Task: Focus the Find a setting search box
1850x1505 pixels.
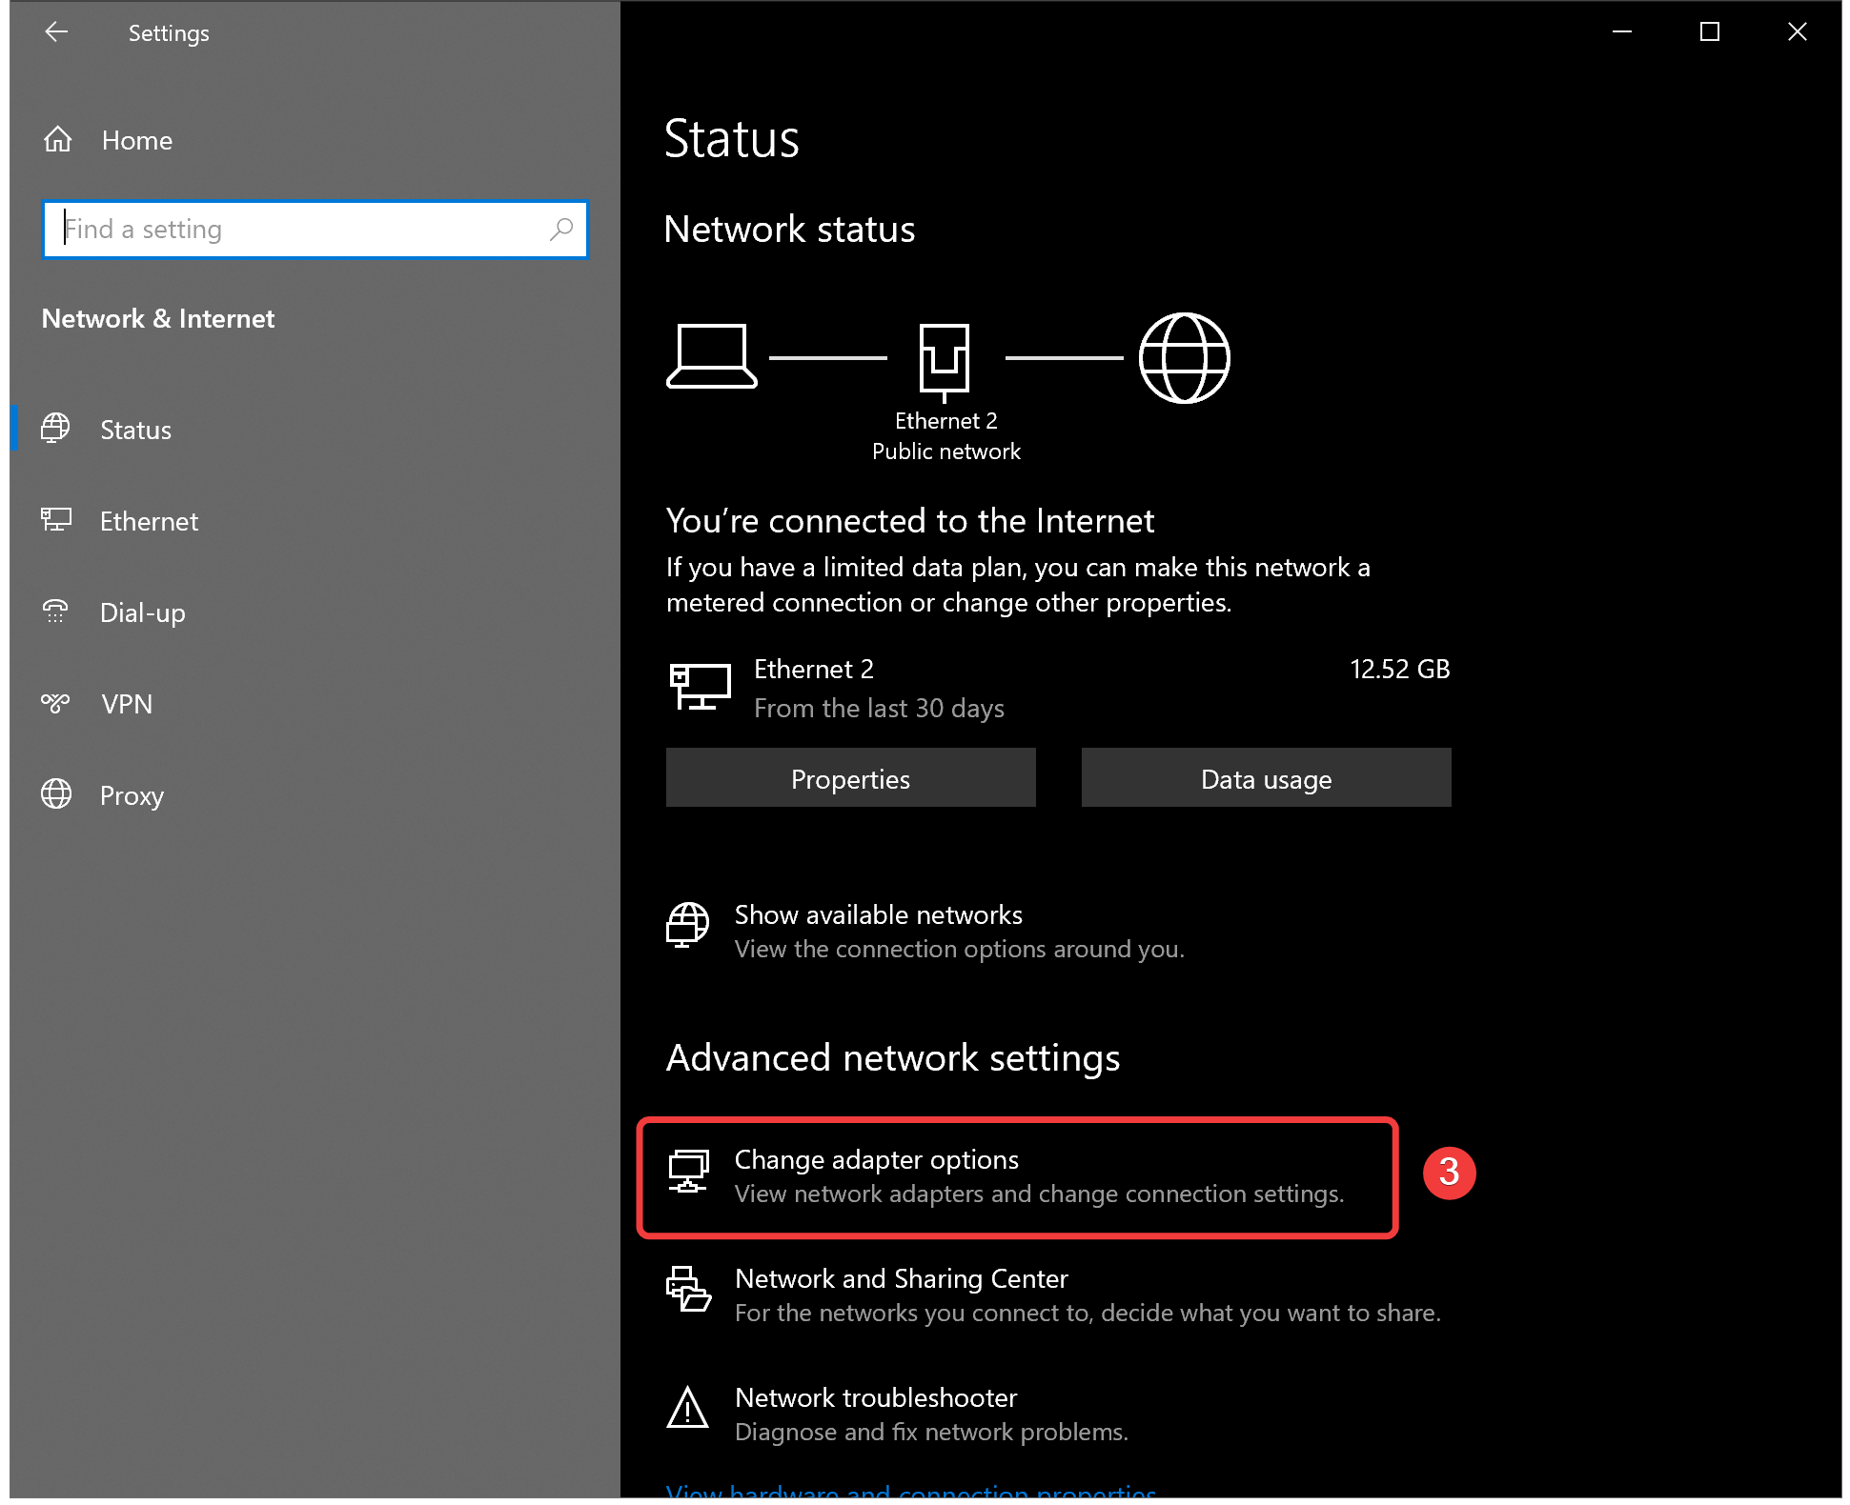Action: 315,230
